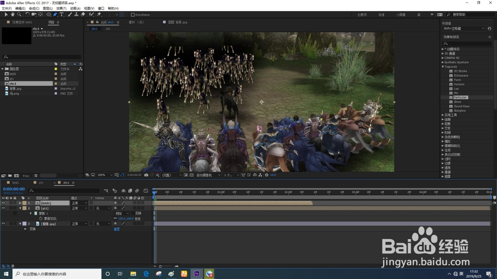Select the Eraser tool
The width and height of the screenshot is (497, 279).
(x=83, y=14)
